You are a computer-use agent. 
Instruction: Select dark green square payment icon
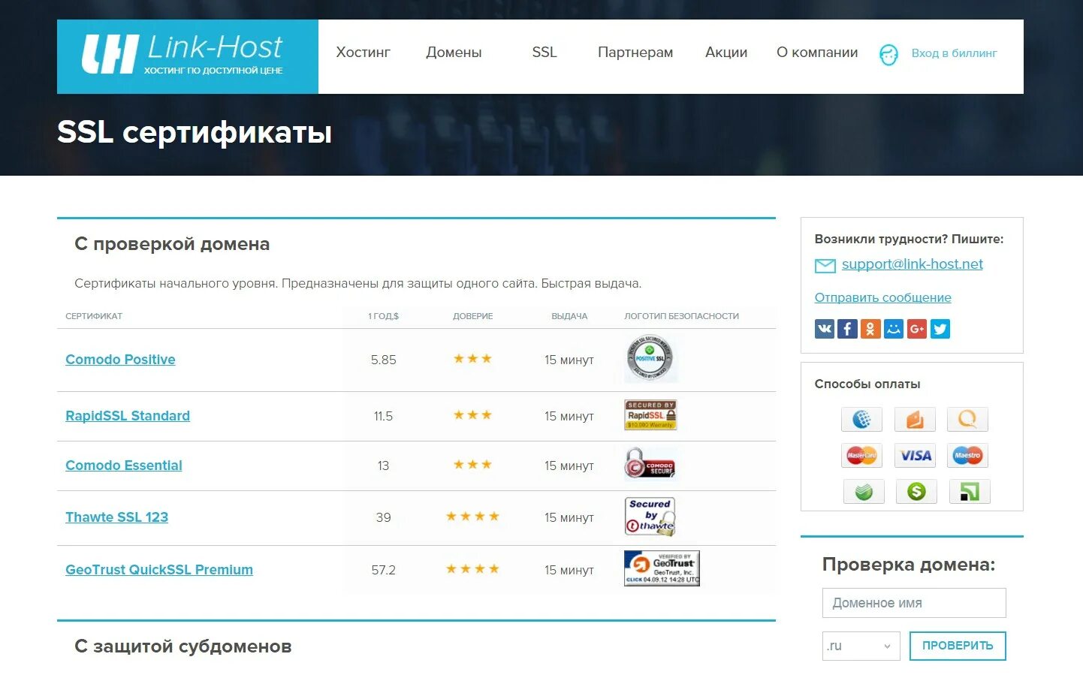click(x=970, y=492)
